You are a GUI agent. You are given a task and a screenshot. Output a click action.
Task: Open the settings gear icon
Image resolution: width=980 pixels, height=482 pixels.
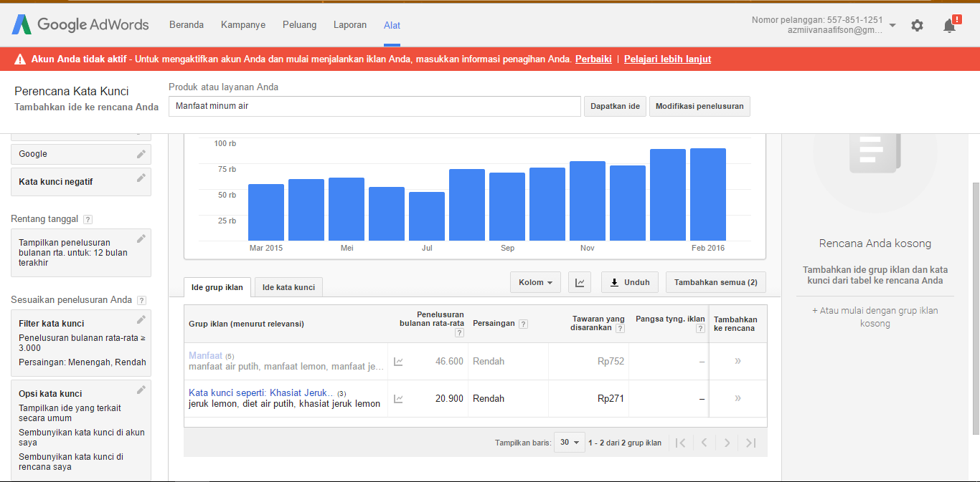click(x=917, y=25)
